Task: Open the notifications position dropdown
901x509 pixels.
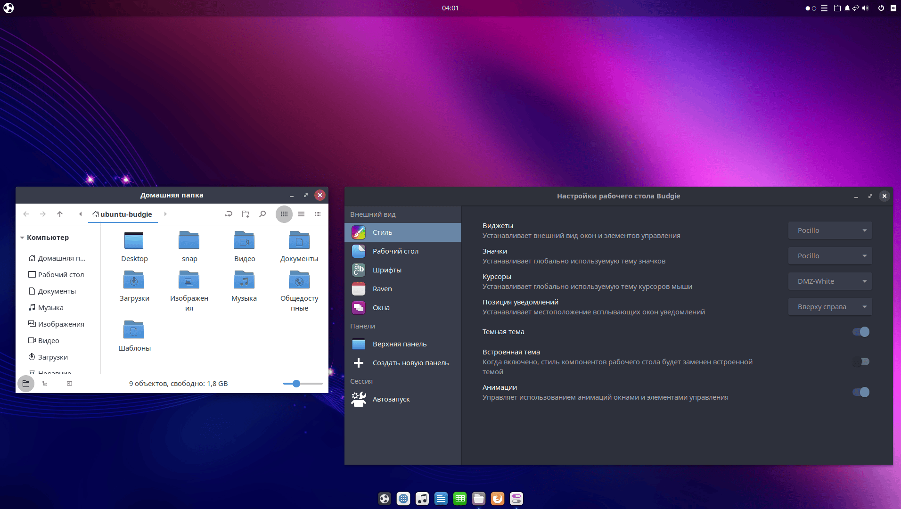Action: tap(830, 306)
